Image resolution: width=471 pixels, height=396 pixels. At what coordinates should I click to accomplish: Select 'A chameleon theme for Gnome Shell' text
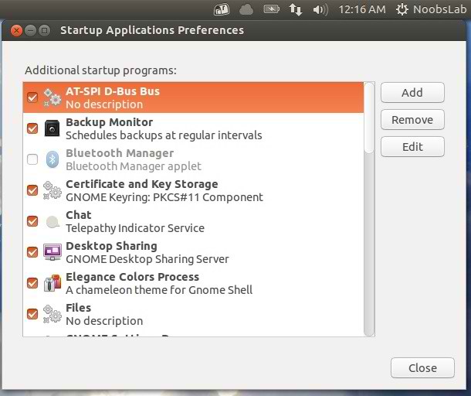(159, 290)
